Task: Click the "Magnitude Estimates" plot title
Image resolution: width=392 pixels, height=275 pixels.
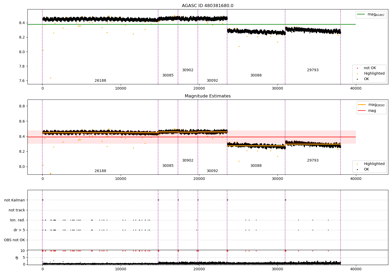Action: (x=207, y=96)
